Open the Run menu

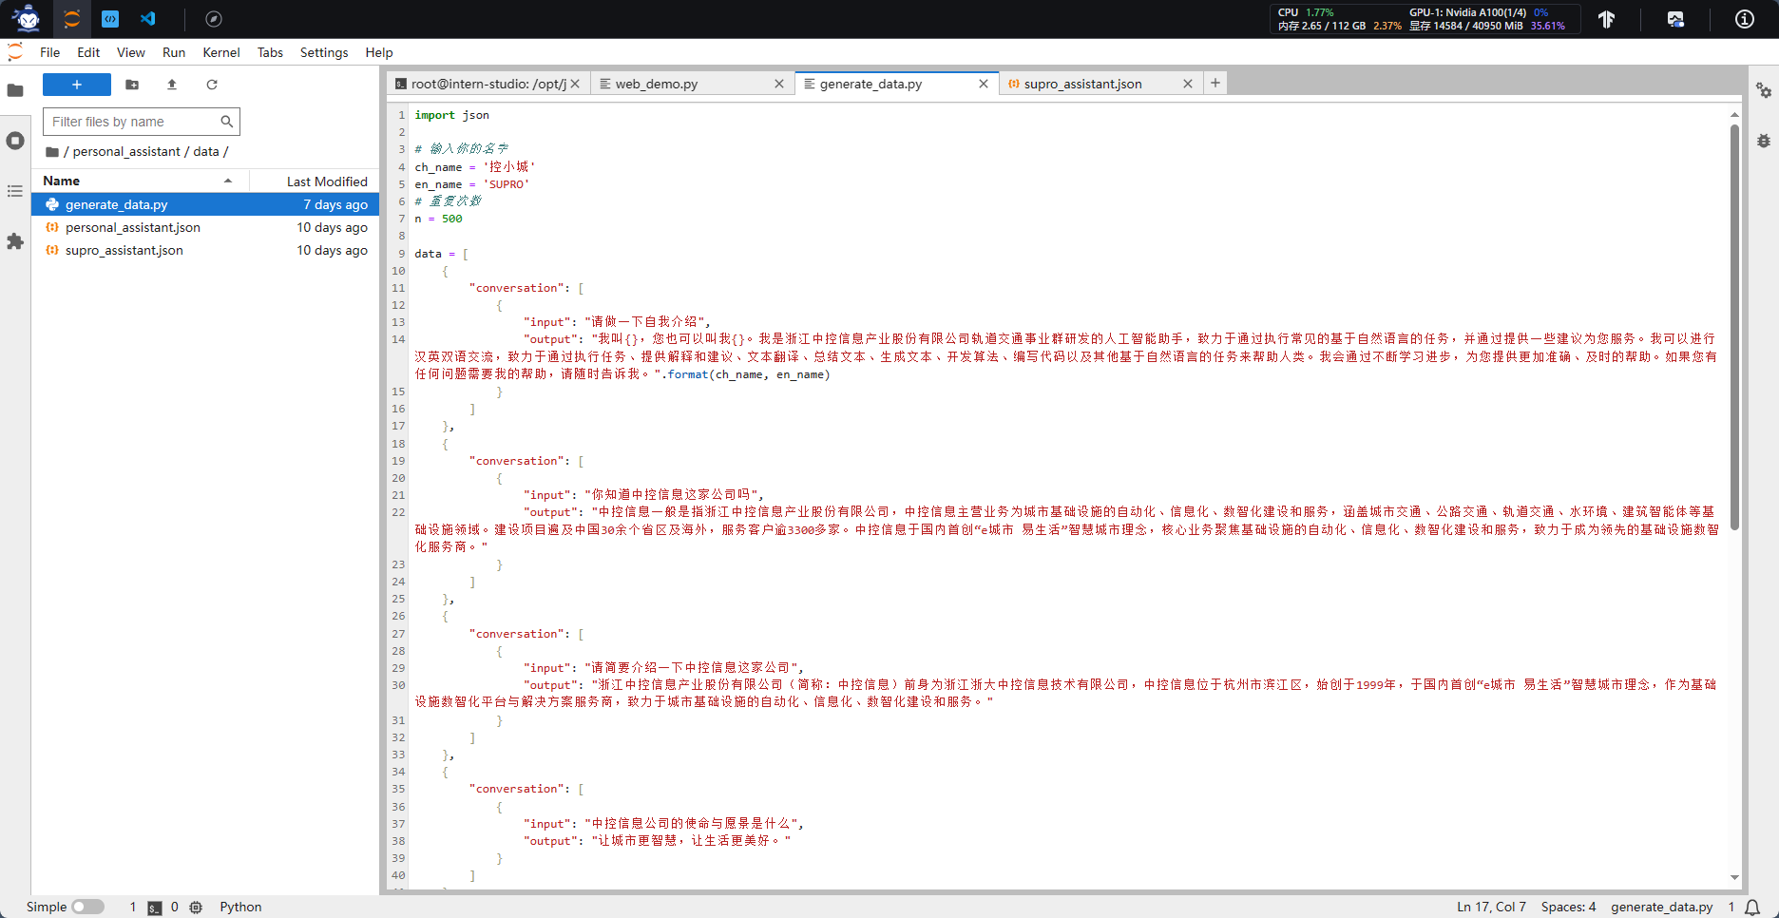coord(174,52)
